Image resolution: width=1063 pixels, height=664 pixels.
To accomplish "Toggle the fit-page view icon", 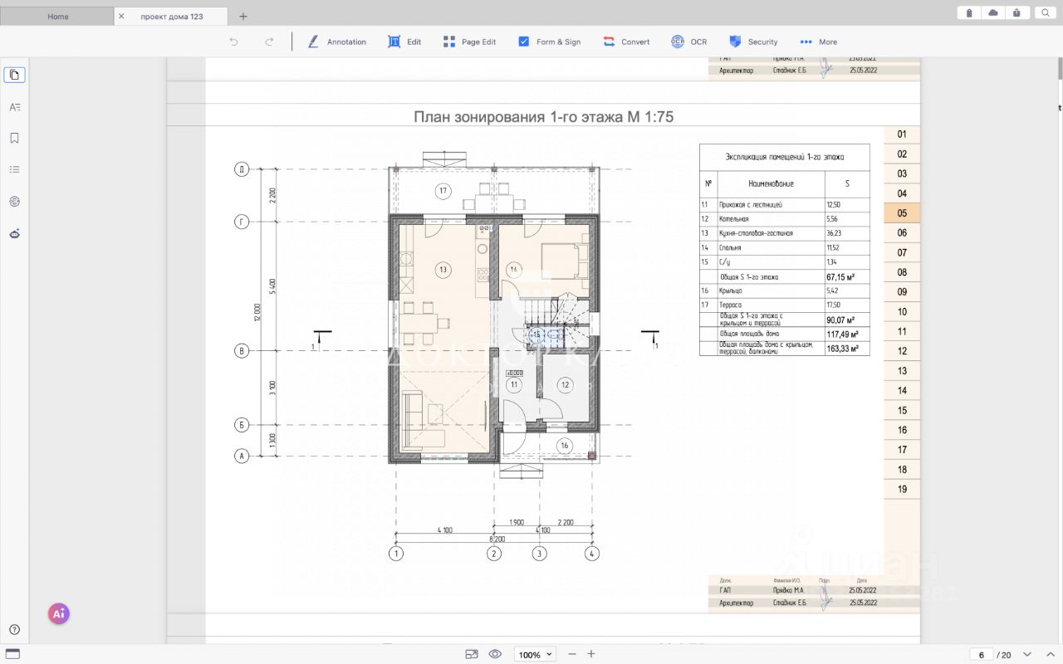I will point(472,654).
